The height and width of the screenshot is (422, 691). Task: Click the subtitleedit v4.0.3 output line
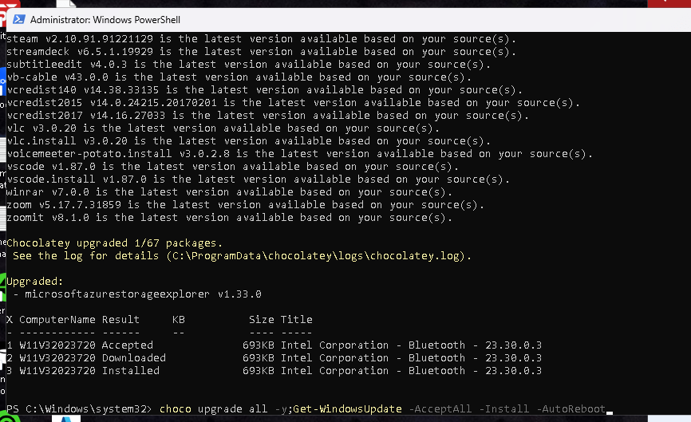248,65
